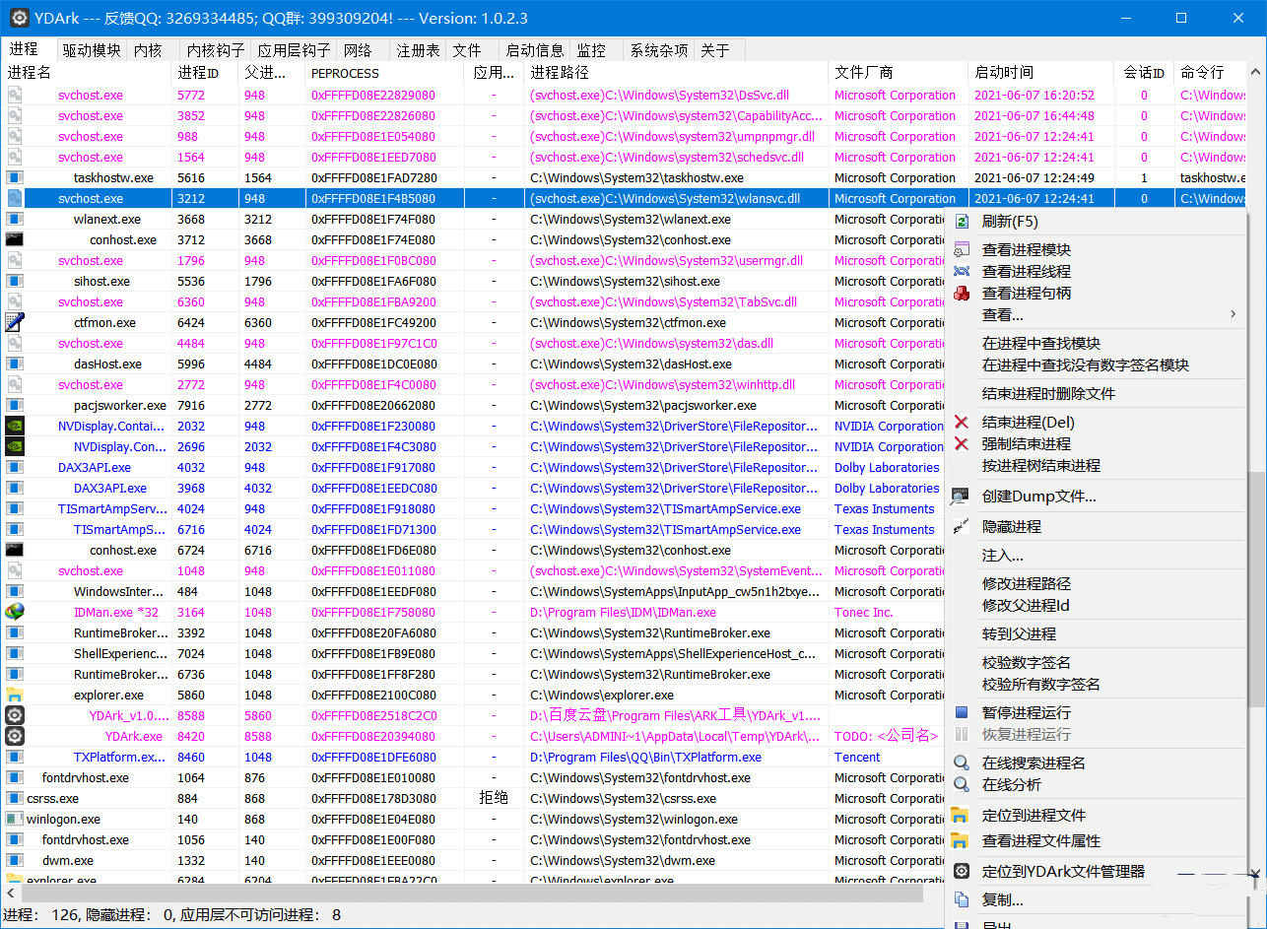Sort by the 进程ID column header
Viewport: 1267px width, 929px height.
[x=199, y=73]
